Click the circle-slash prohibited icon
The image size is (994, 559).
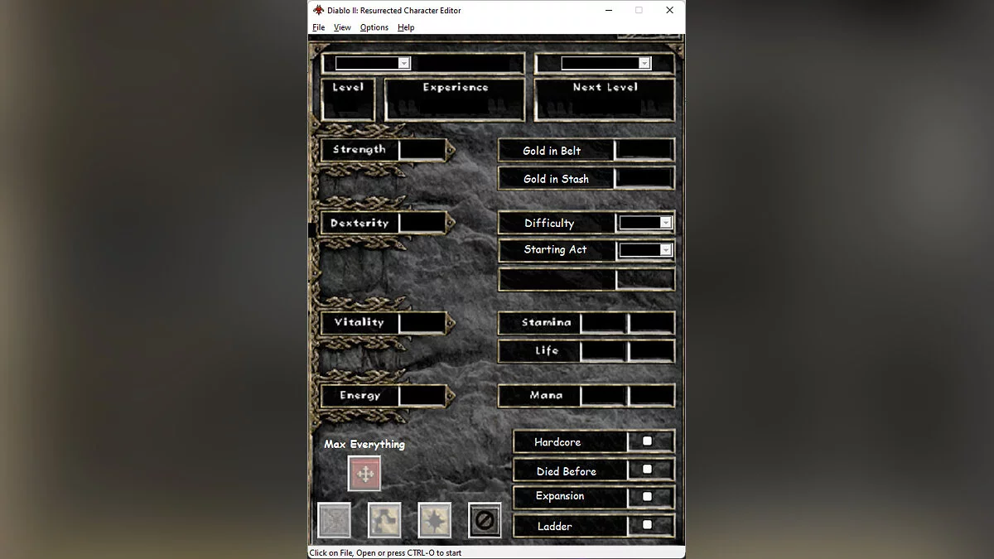485,520
